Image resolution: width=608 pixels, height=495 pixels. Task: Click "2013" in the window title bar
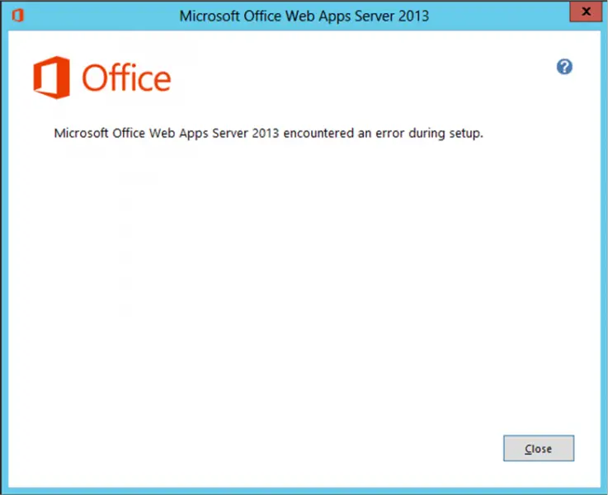click(414, 16)
